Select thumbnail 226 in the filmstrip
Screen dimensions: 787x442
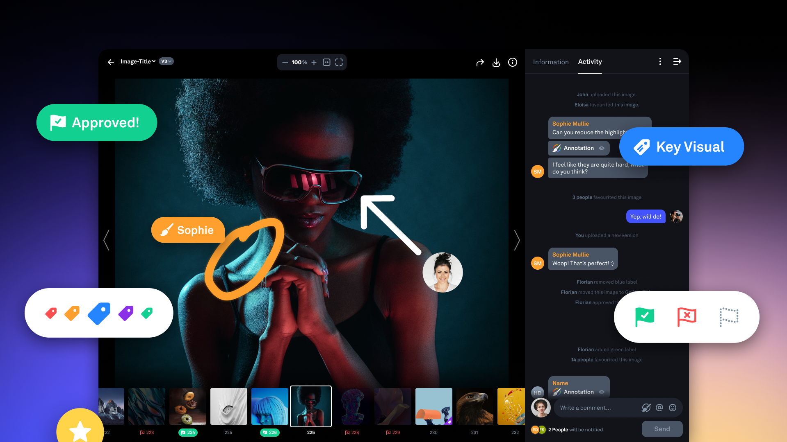(x=269, y=406)
